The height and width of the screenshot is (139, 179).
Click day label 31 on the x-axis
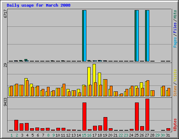pos(168,135)
